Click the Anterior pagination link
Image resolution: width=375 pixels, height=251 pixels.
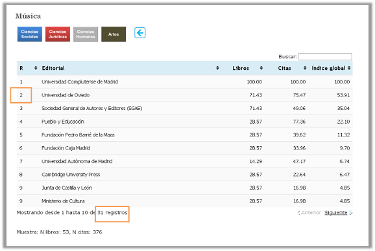(x=309, y=212)
